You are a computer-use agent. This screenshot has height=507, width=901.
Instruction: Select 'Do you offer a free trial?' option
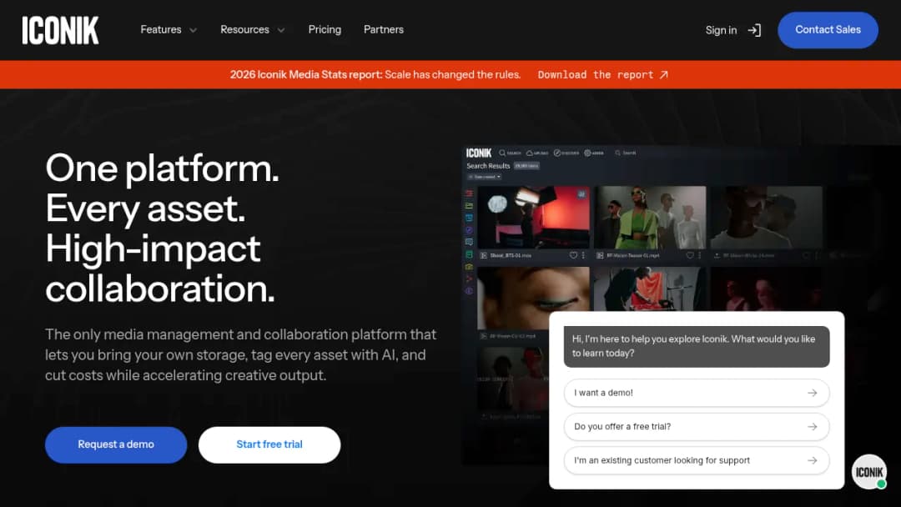point(697,427)
